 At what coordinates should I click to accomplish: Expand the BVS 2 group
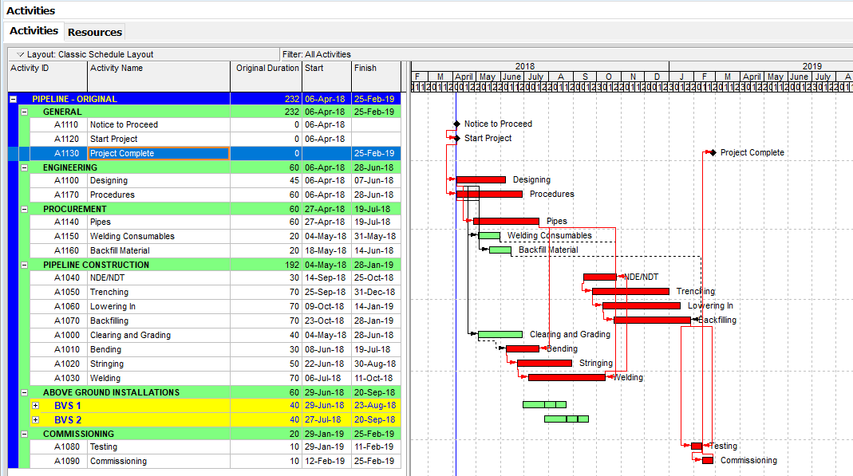pyautogui.click(x=35, y=420)
